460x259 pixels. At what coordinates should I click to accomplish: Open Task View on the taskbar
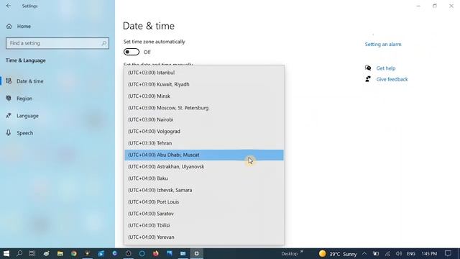click(x=32, y=253)
